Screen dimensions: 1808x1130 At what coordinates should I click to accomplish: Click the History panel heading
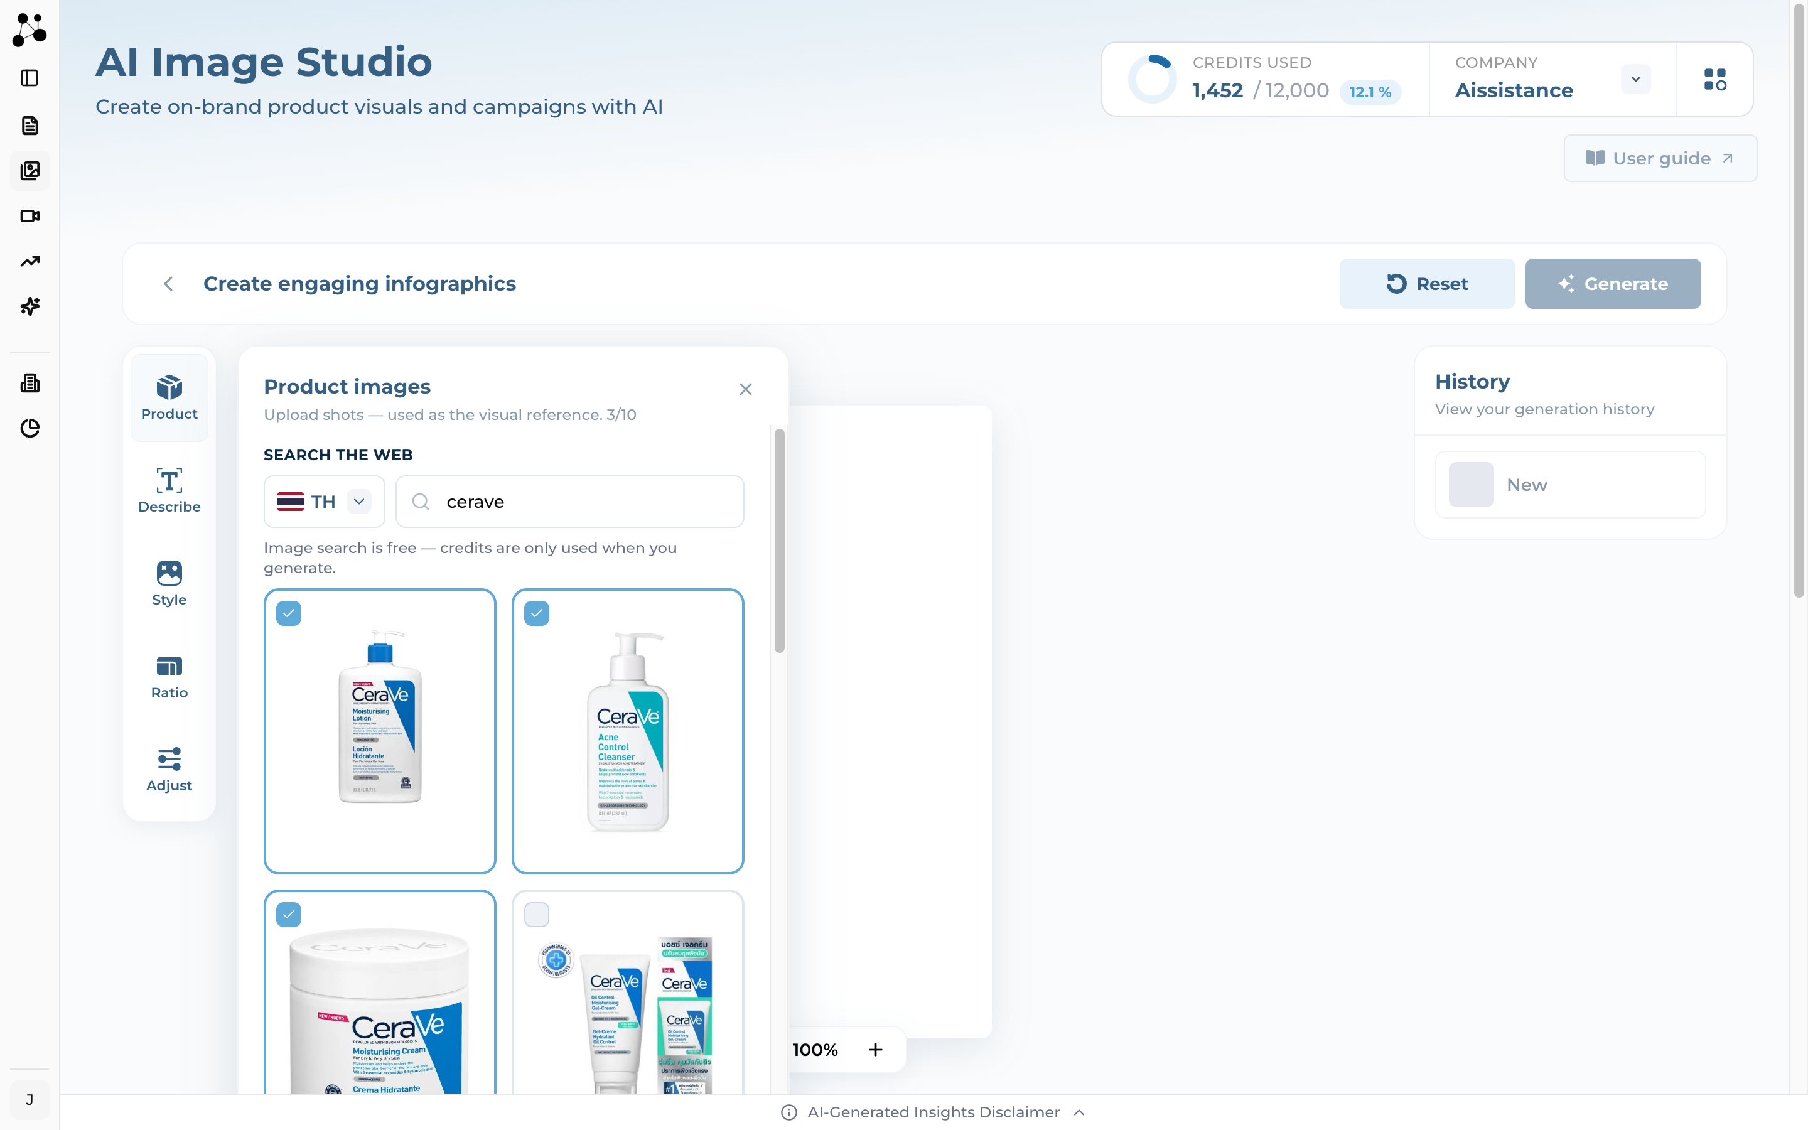(x=1472, y=381)
